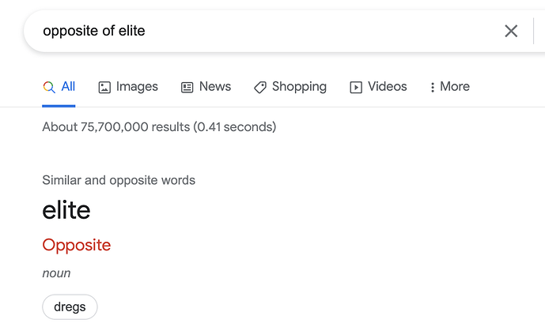Expand the More search options menu
The width and height of the screenshot is (545, 327).
click(x=455, y=87)
